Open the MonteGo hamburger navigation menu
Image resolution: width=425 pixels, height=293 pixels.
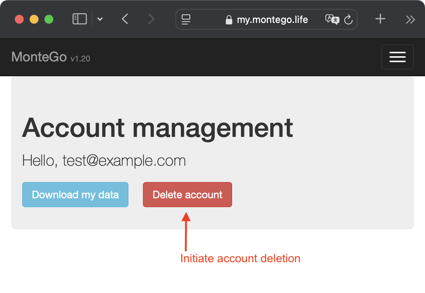pos(397,57)
